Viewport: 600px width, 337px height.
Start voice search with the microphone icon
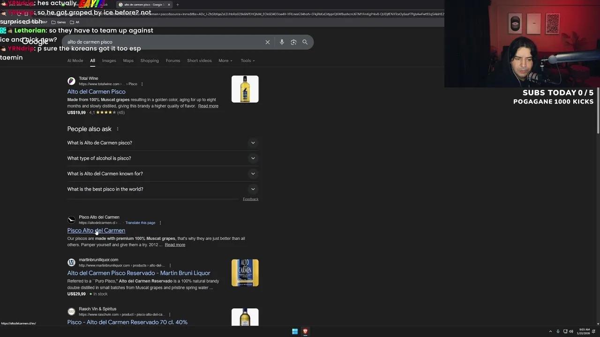[x=282, y=42]
